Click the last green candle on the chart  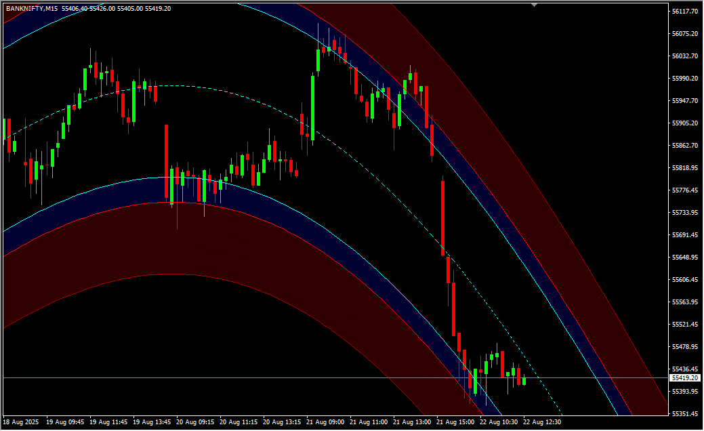pyautogui.click(x=524, y=381)
